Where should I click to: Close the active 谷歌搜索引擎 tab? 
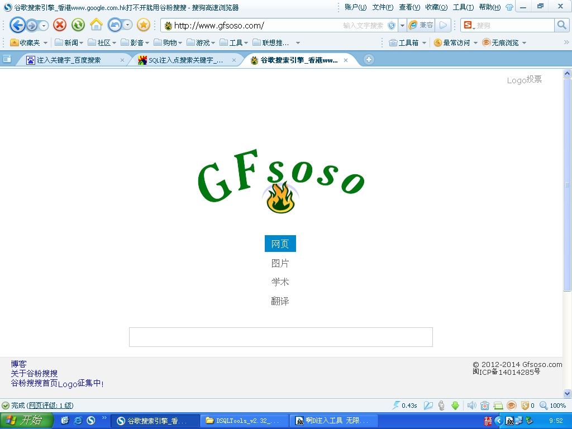345,60
